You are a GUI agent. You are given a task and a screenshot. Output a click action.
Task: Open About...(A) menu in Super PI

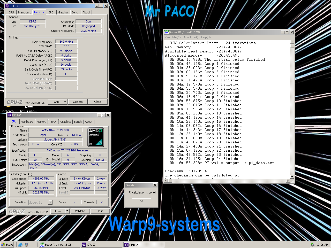(191, 37)
